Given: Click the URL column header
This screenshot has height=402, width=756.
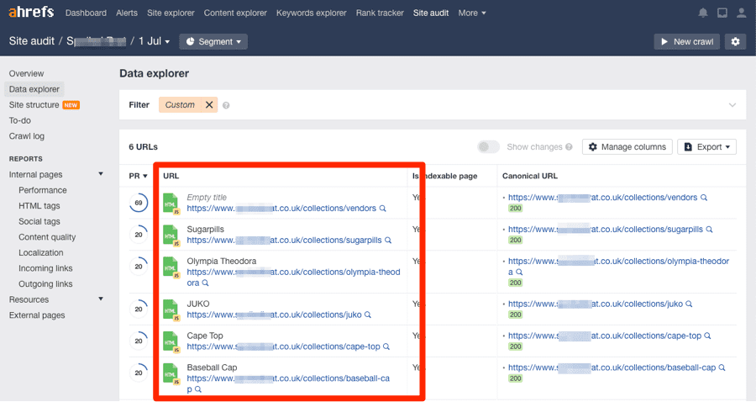Looking at the screenshot, I should click(x=171, y=176).
